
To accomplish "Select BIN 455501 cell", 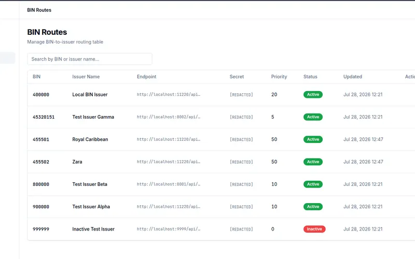I will tap(41, 139).
